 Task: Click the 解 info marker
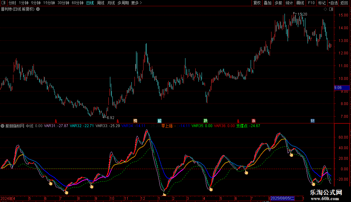(x=159, y=121)
